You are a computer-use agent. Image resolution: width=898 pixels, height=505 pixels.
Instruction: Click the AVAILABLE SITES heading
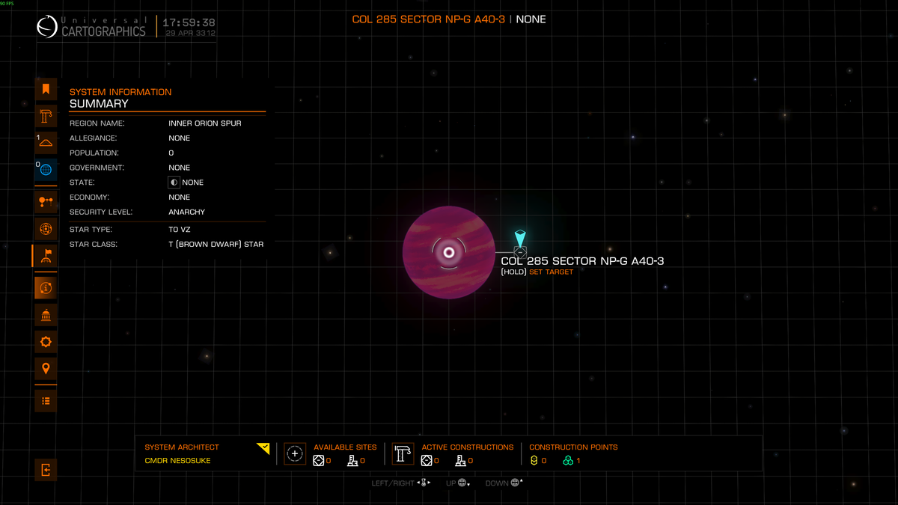pyautogui.click(x=345, y=447)
